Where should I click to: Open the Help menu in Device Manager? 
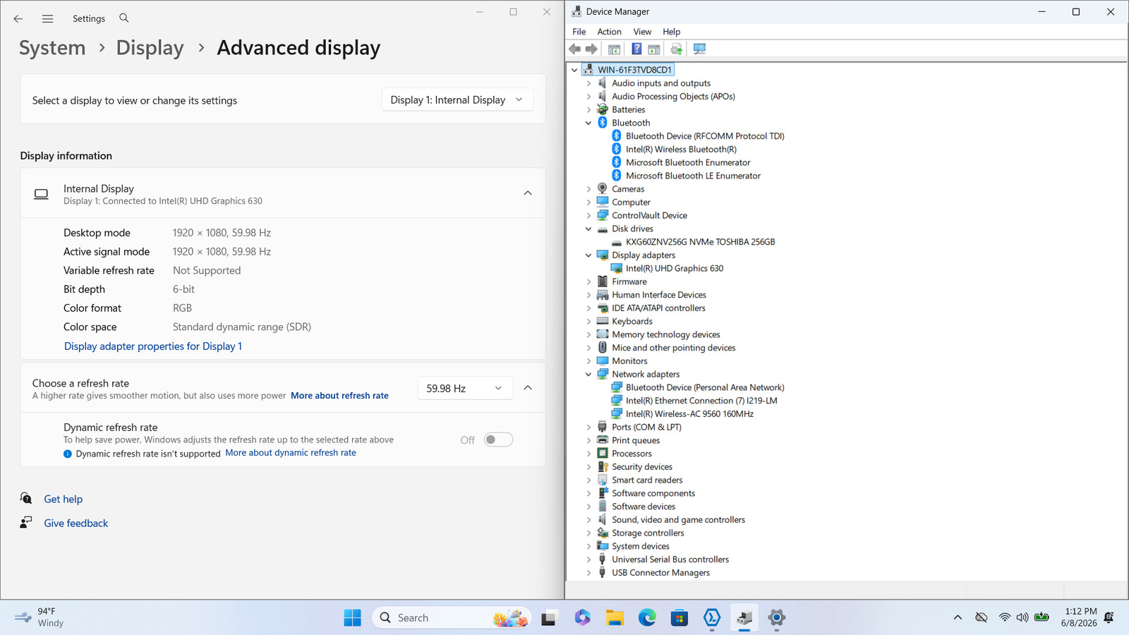[671, 32]
